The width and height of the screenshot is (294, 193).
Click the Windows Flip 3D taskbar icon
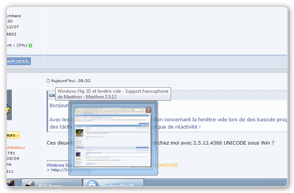92,183
